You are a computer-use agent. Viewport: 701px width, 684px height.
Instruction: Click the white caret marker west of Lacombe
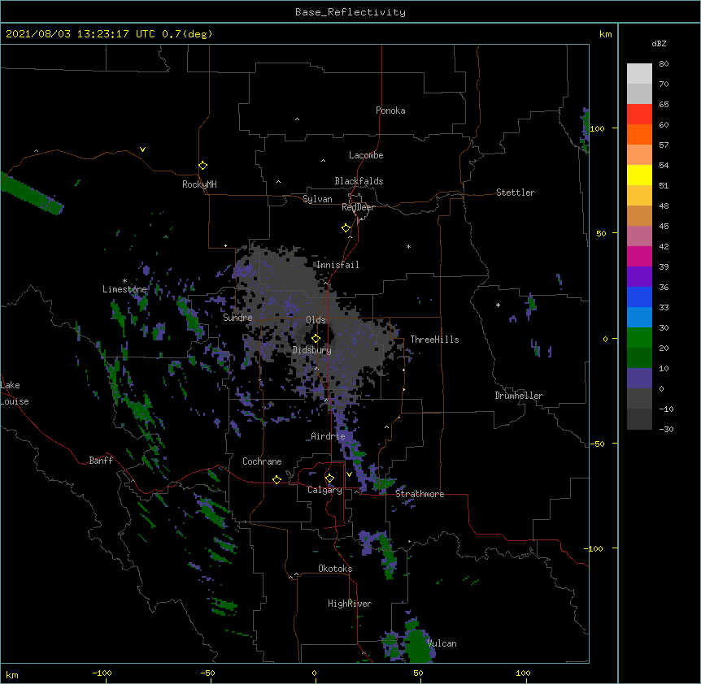pyautogui.click(x=323, y=161)
